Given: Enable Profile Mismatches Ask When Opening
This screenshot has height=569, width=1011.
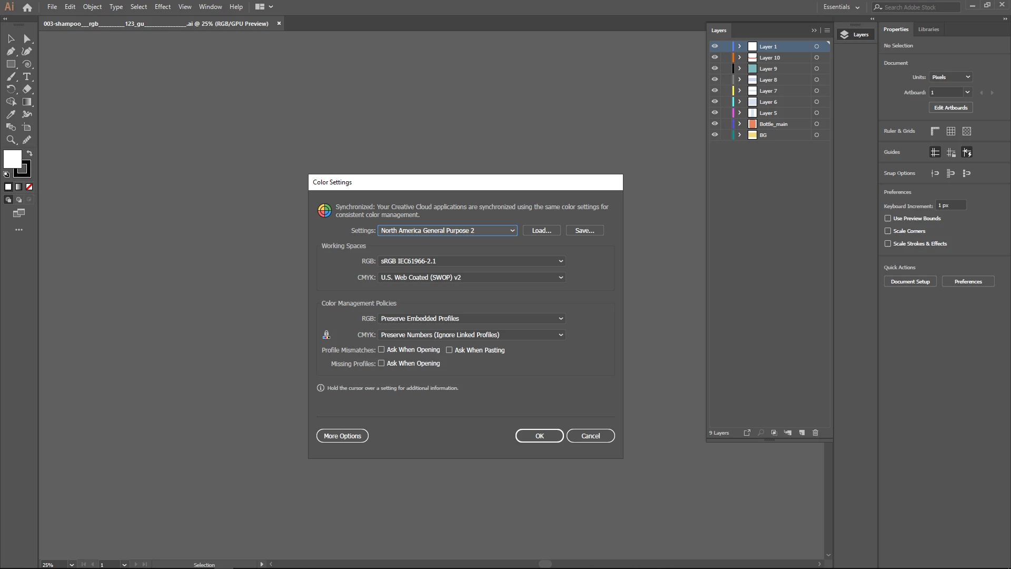Looking at the screenshot, I should [x=381, y=350].
